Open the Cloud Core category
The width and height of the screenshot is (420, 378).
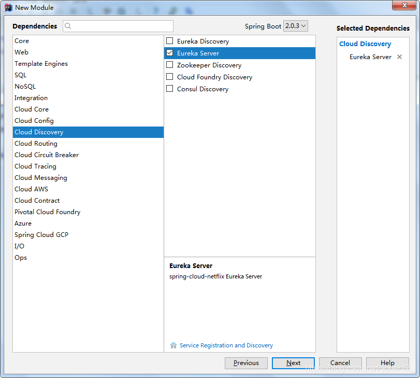click(x=88, y=109)
